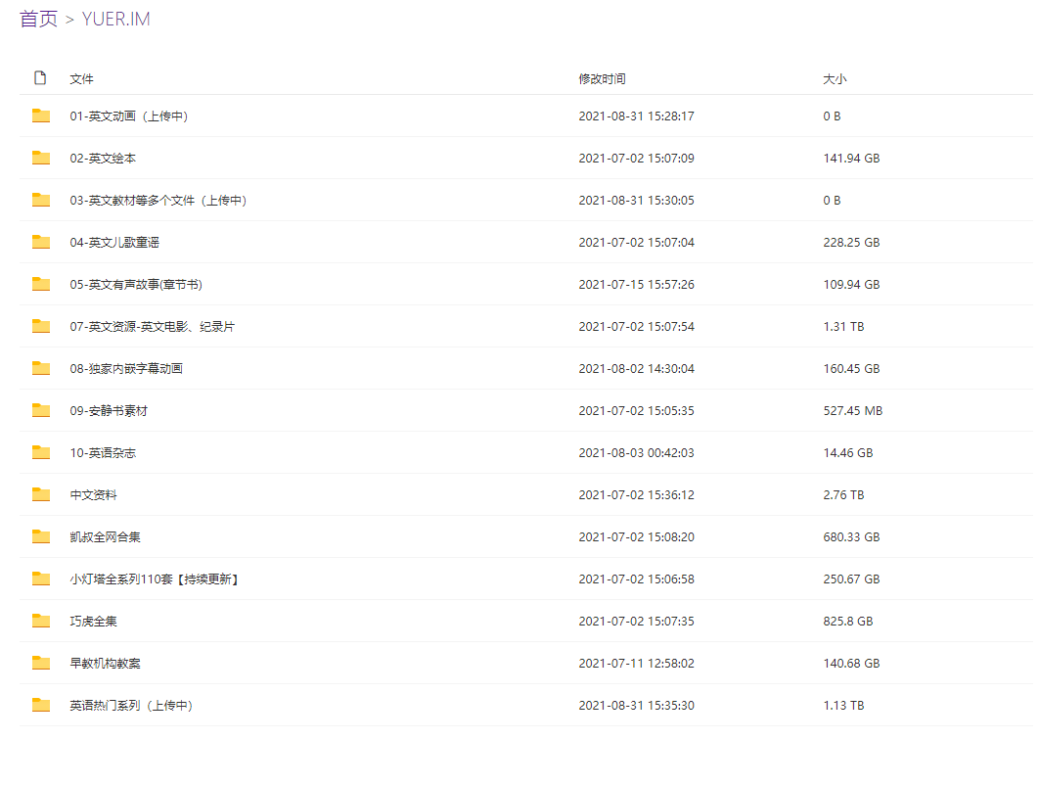Screen dimensions: 1039x787
Task: Open folder 10-英语杂志
Action: tap(103, 453)
